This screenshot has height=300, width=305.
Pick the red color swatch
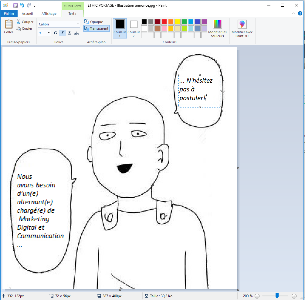pos(164,22)
